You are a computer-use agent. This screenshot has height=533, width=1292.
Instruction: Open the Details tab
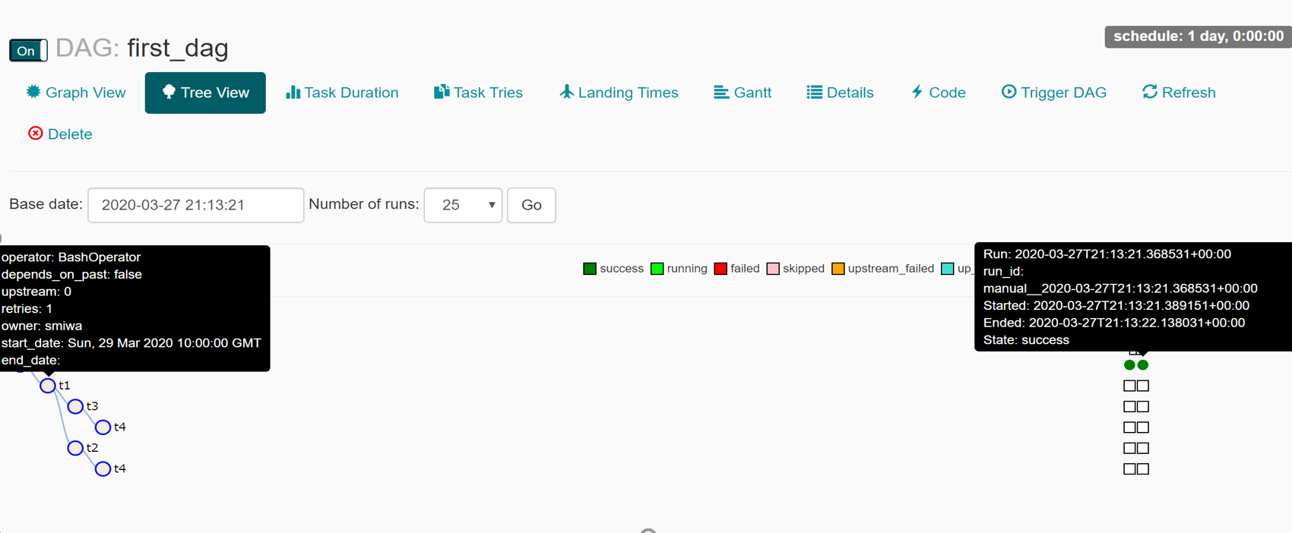click(x=840, y=93)
